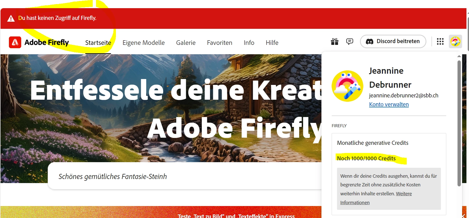Open 'Weitere Informationen' credits link
The height and width of the screenshot is (218, 469).
(404, 194)
